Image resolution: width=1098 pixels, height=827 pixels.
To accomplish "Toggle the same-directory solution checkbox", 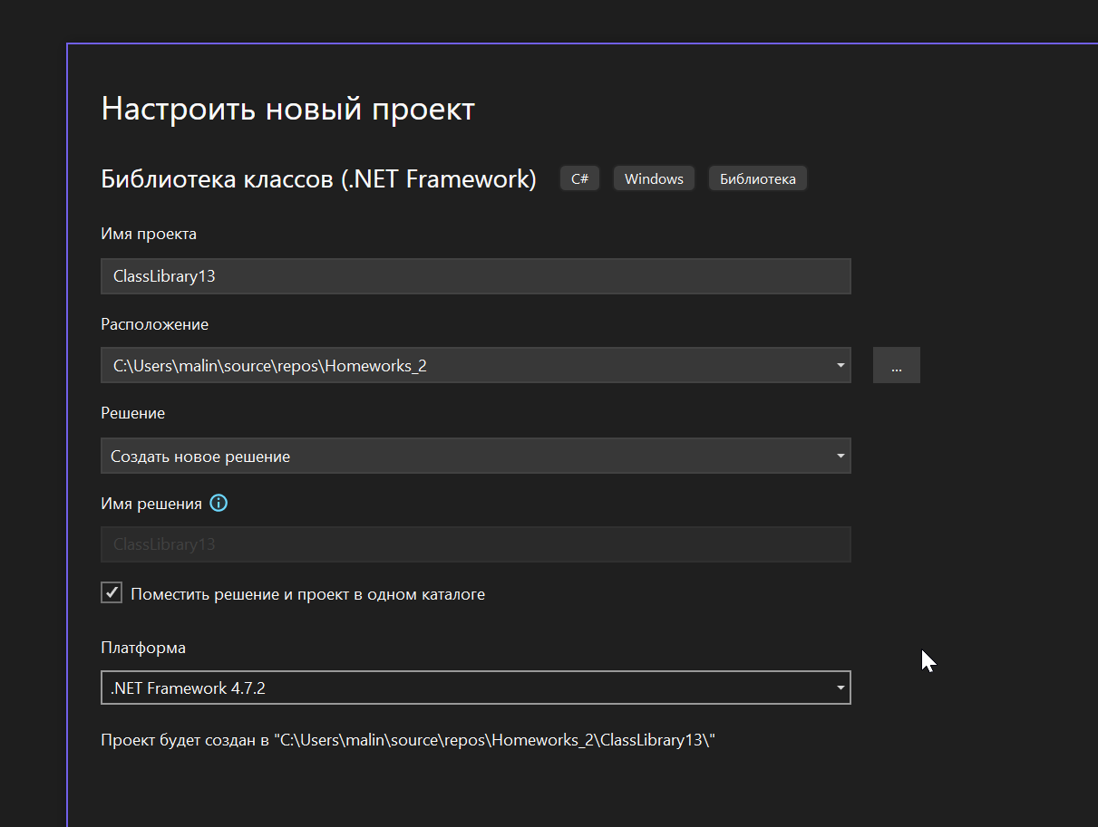I will pyautogui.click(x=112, y=593).
